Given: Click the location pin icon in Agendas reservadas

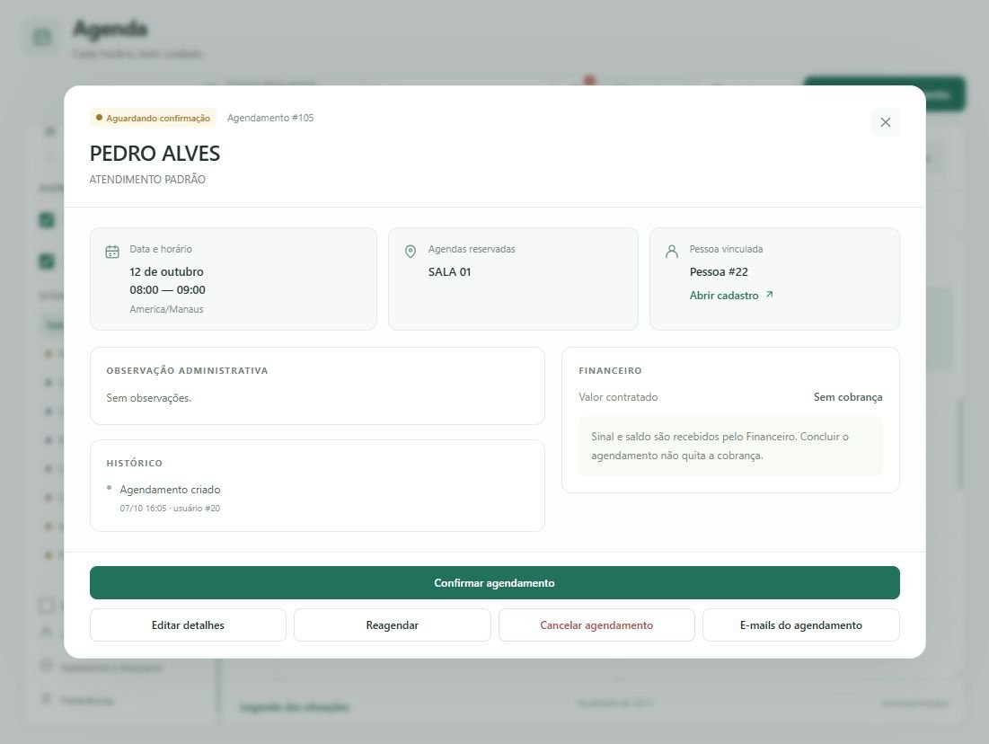Looking at the screenshot, I should click(x=411, y=252).
